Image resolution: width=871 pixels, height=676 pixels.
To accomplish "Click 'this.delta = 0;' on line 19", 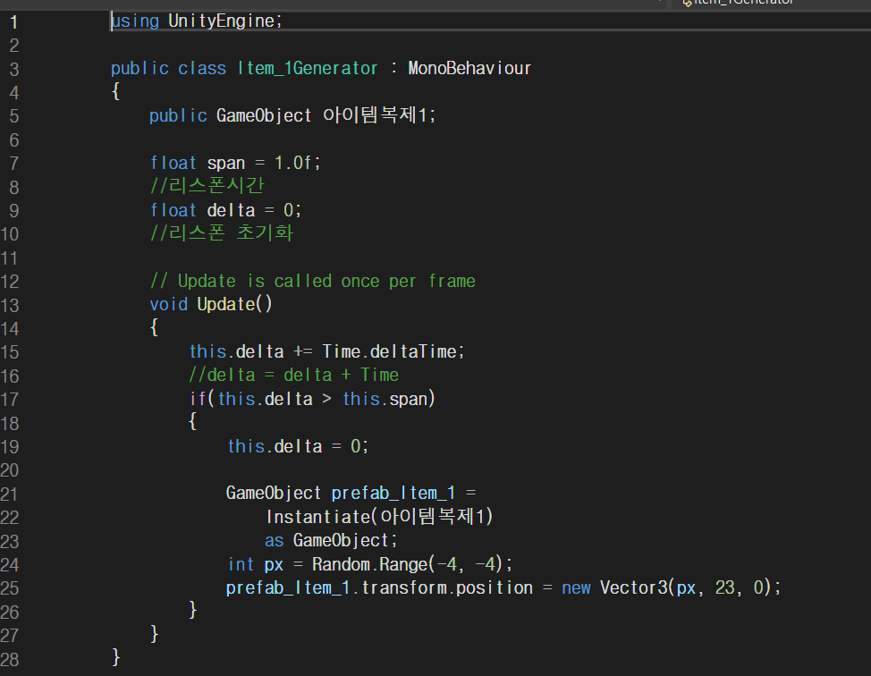I will pos(298,446).
